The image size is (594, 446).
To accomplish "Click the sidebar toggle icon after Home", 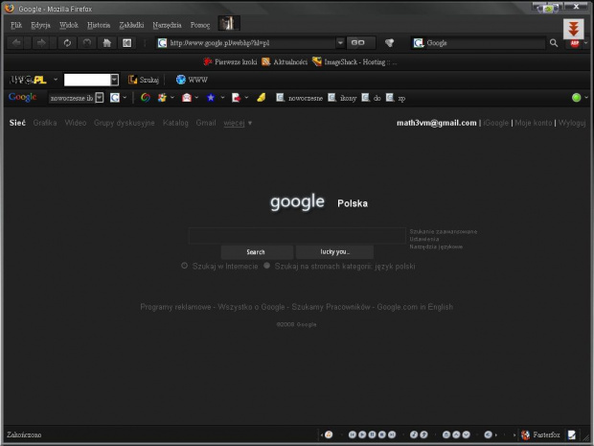I will pos(126,43).
